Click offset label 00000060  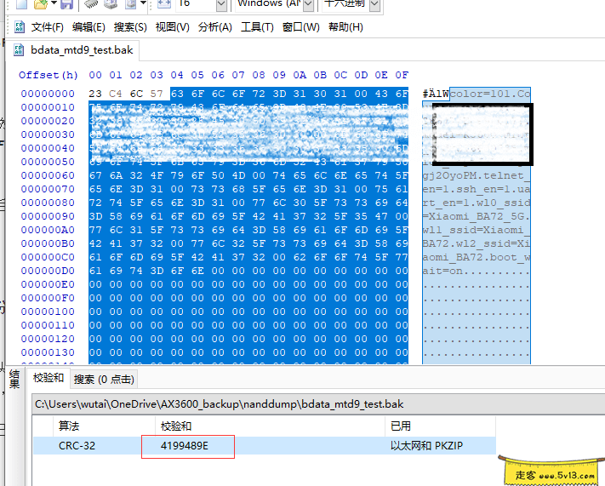(48, 175)
